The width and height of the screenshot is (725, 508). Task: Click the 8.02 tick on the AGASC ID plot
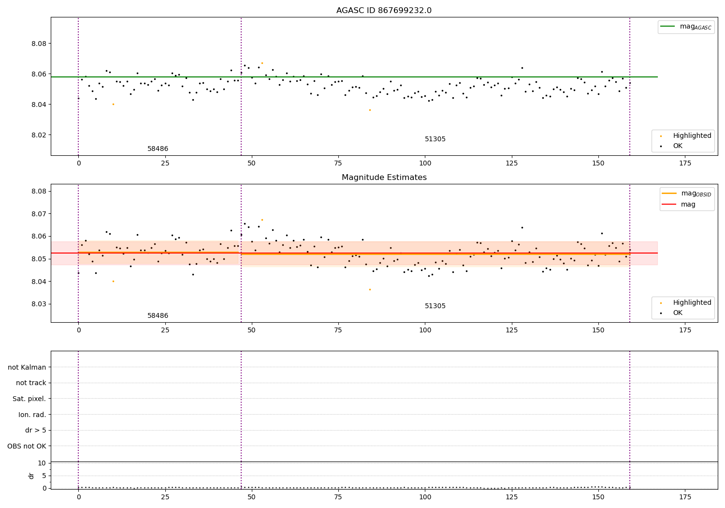pyautogui.click(x=38, y=135)
